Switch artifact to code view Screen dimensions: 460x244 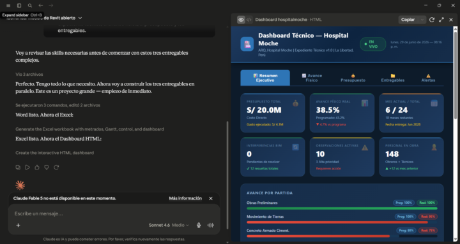click(x=249, y=20)
